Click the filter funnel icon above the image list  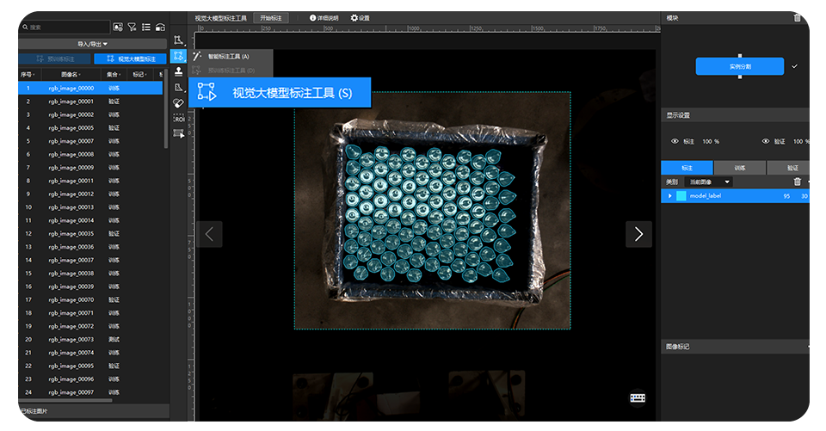(x=132, y=28)
